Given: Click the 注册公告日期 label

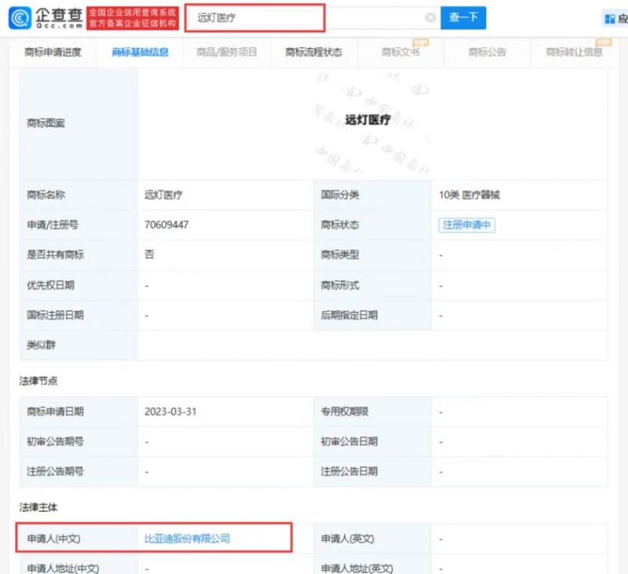Looking at the screenshot, I should click(x=349, y=471).
